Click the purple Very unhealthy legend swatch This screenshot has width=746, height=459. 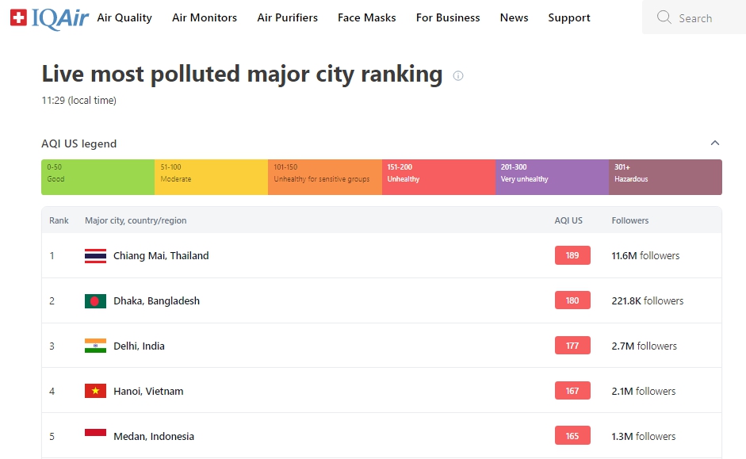(x=552, y=177)
